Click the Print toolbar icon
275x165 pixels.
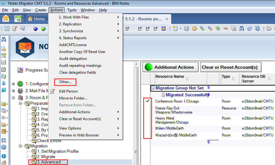point(187,29)
